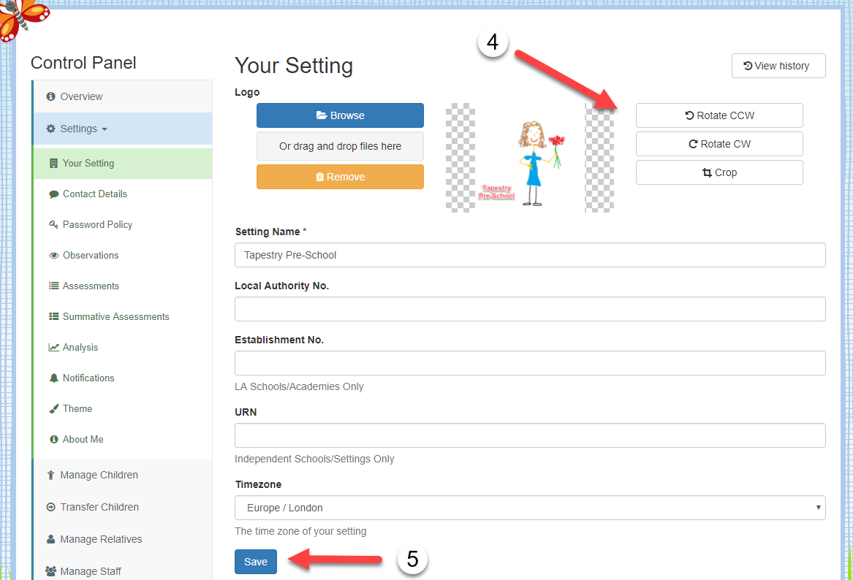Viewport: 853px width, 580px height.
Task: Rotate the logo clockwise
Action: (719, 144)
